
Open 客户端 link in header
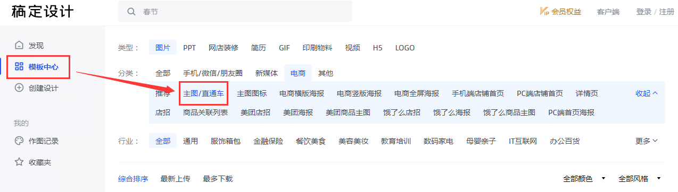point(608,12)
